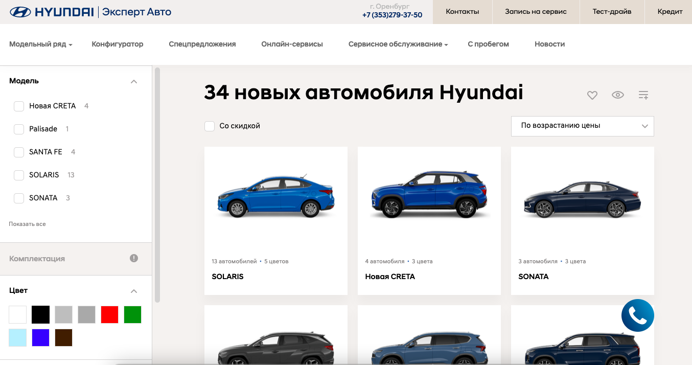
Task: Select the white color swatch
Action: tap(18, 314)
